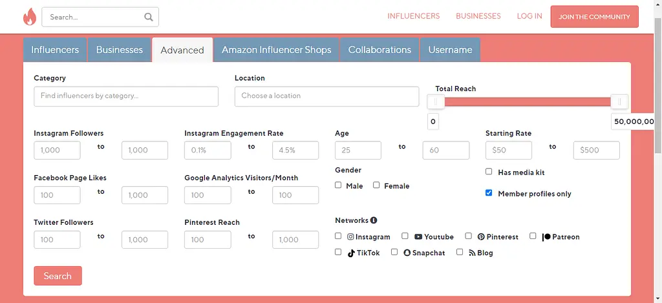Click the Patreon network icon
The width and height of the screenshot is (662, 303).
point(546,237)
